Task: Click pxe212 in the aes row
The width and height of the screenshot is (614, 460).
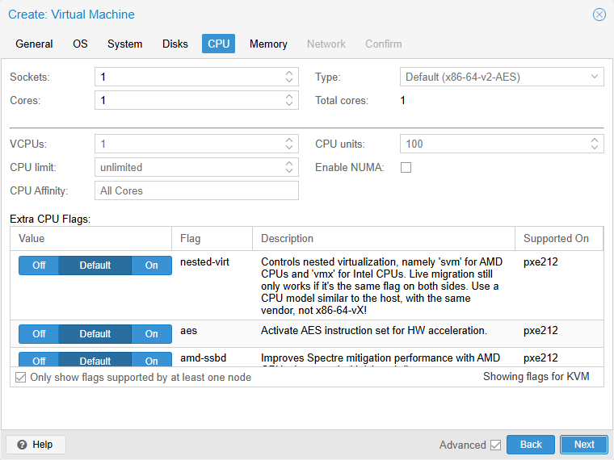Action: click(x=540, y=331)
